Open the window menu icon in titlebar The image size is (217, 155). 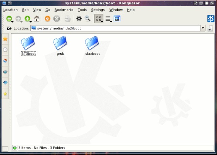tap(4, 3)
